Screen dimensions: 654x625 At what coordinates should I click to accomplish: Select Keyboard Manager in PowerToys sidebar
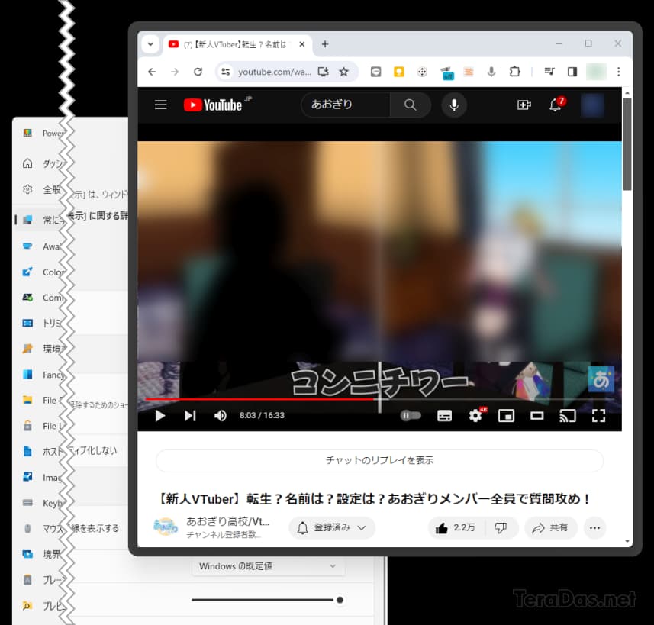(x=43, y=503)
